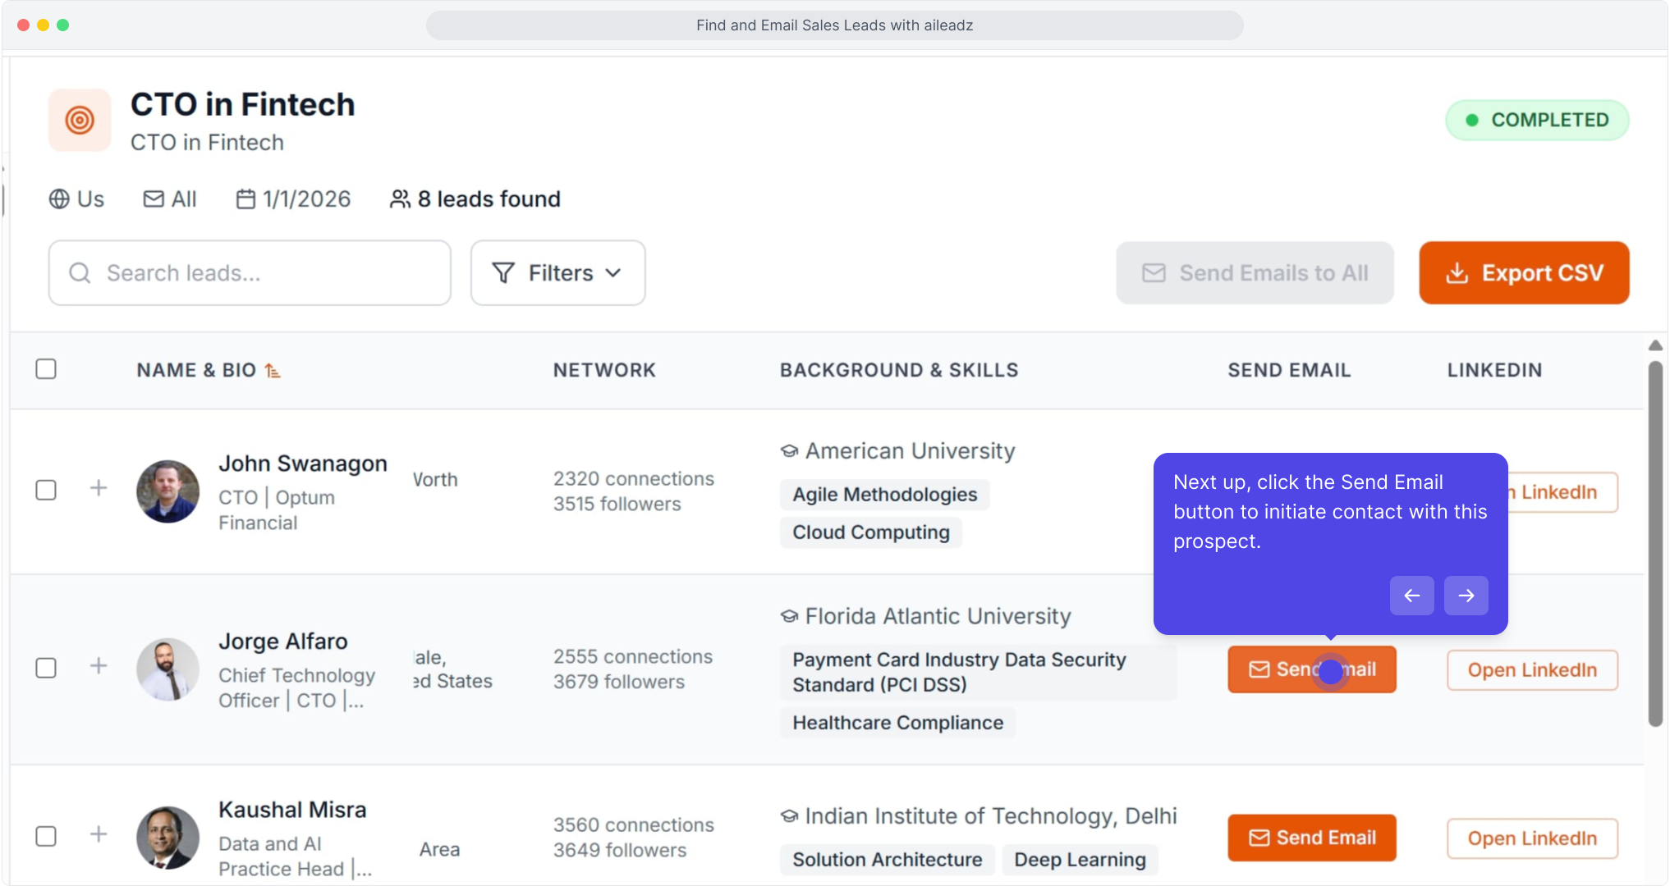The width and height of the screenshot is (1670, 886).
Task: Click the Send Emails to All button
Action: [x=1255, y=273]
